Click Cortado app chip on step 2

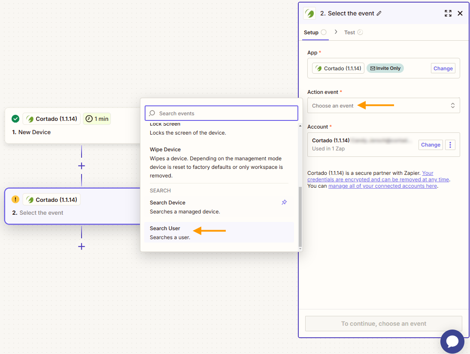point(52,200)
